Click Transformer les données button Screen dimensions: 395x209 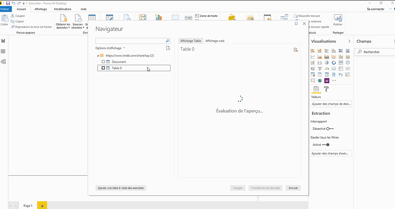(x=265, y=188)
